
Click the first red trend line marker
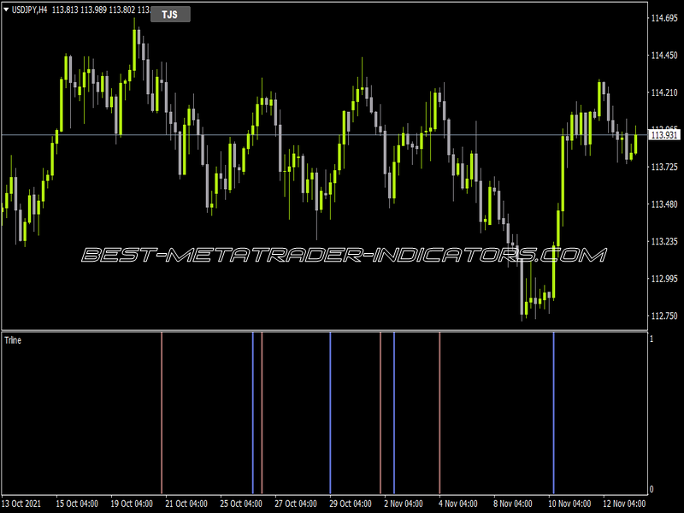tap(162, 413)
